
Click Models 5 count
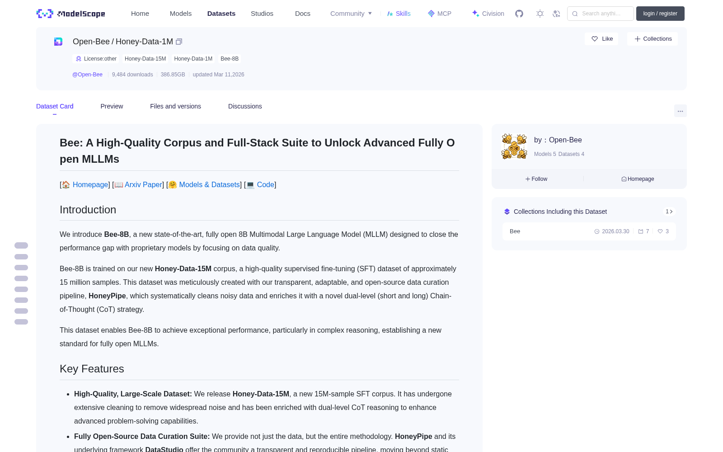pos(545,154)
